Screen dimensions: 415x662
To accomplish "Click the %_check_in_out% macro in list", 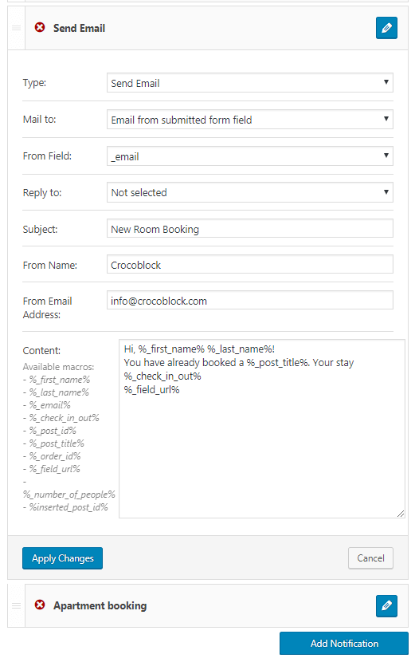I will click(x=64, y=418).
